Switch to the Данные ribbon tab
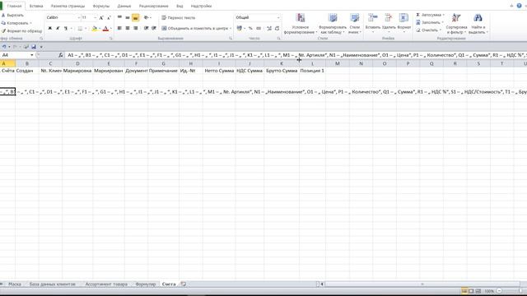This screenshot has width=527, height=296. click(x=124, y=6)
